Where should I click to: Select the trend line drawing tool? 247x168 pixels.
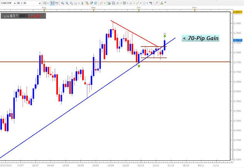[137, 3]
